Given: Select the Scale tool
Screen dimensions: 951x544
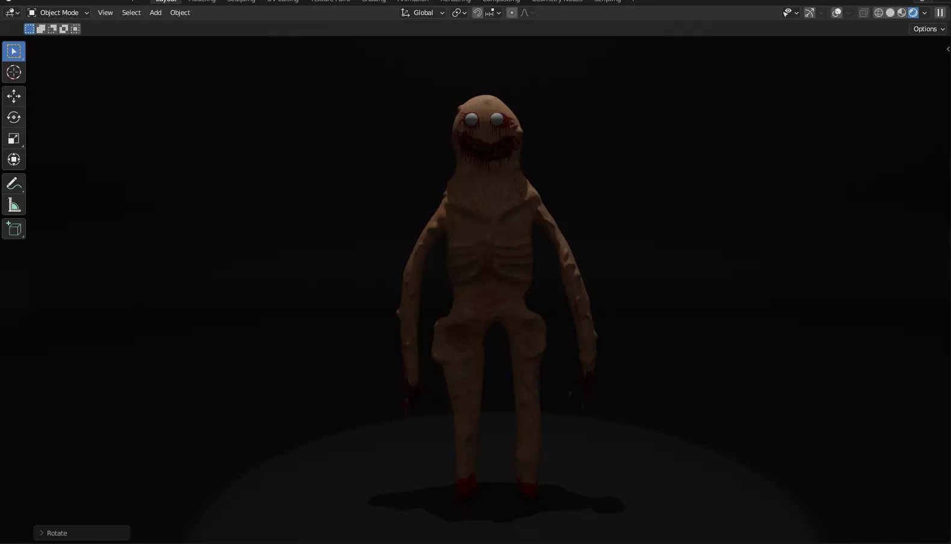Looking at the screenshot, I should (x=14, y=138).
